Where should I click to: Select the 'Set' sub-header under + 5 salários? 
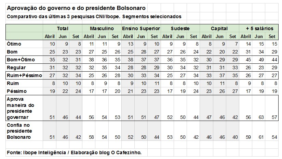click(x=272, y=36)
